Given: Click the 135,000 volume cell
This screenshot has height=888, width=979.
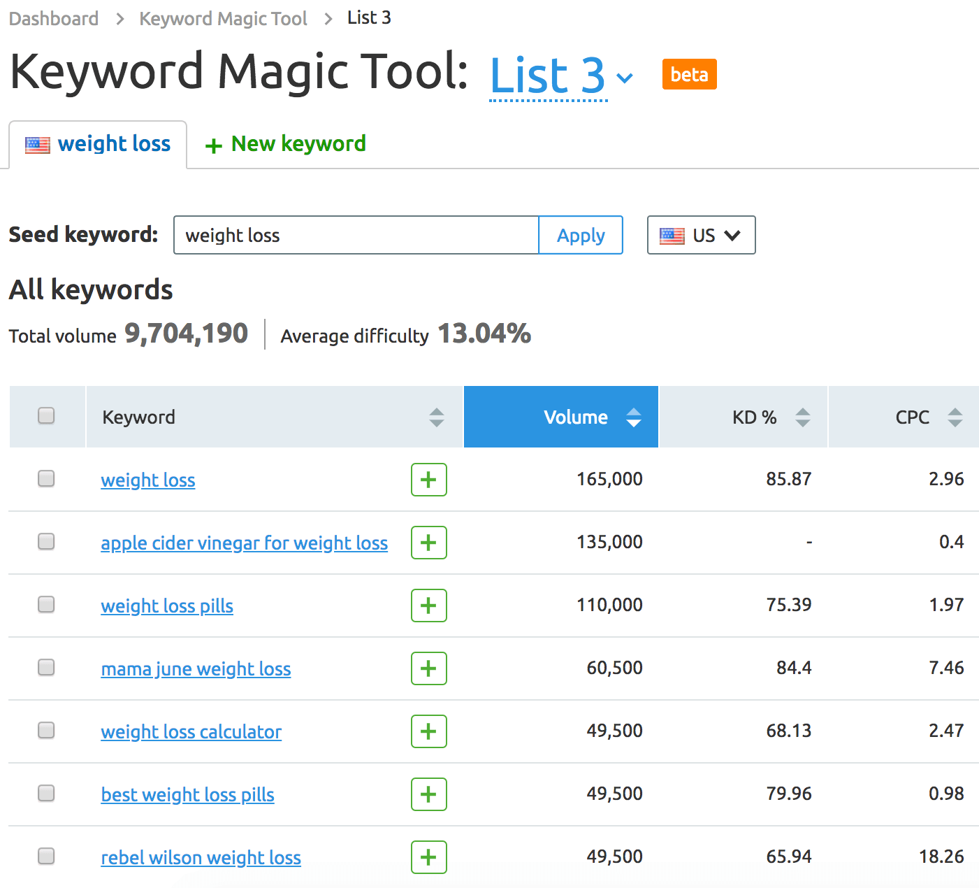Looking at the screenshot, I should [x=609, y=542].
